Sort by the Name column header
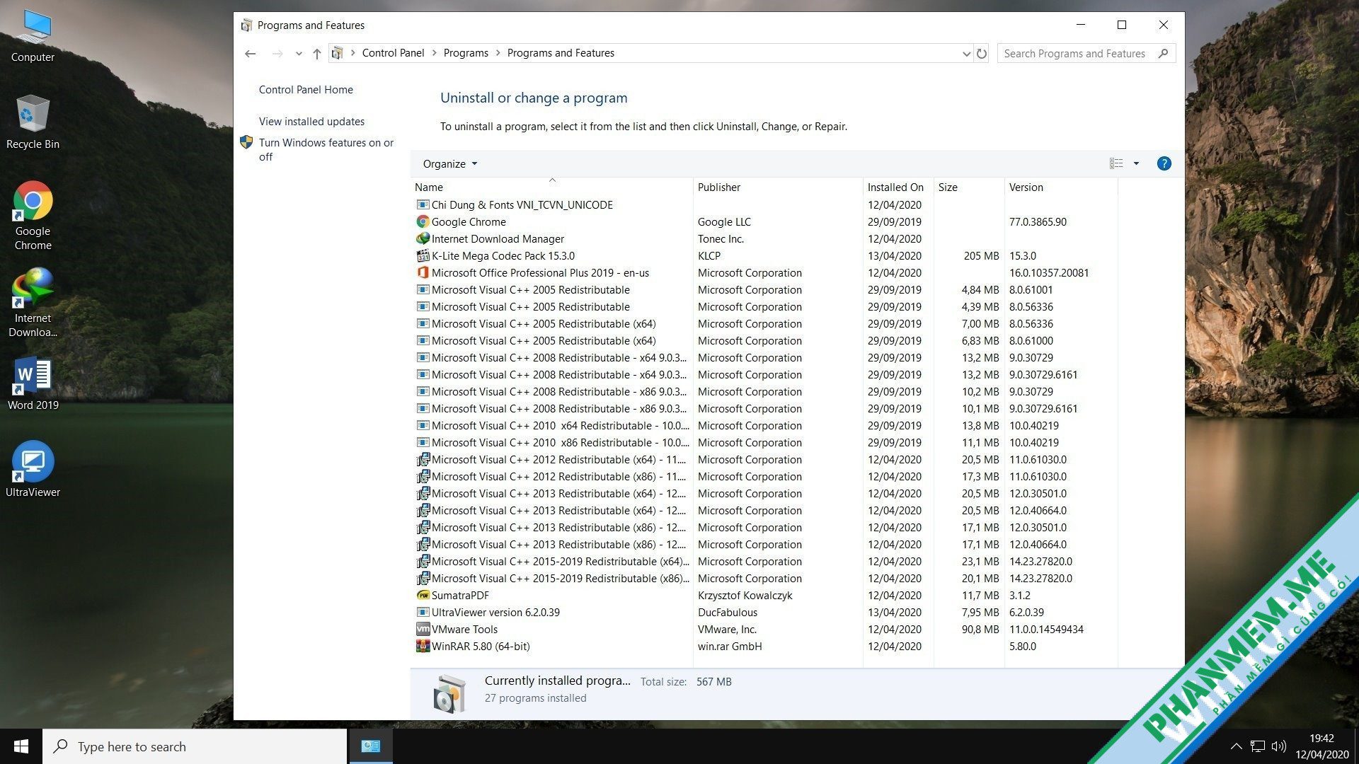This screenshot has height=764, width=1359. point(552,187)
